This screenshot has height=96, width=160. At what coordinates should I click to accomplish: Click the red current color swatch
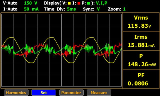coord(79,3)
